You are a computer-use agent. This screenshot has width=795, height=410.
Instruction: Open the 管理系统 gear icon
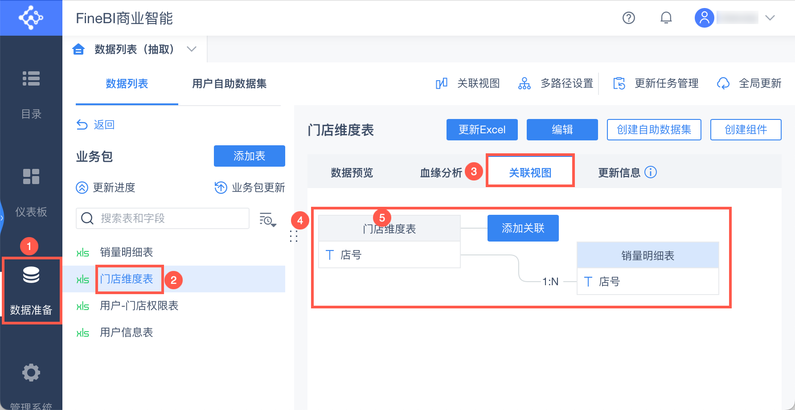[x=31, y=373]
